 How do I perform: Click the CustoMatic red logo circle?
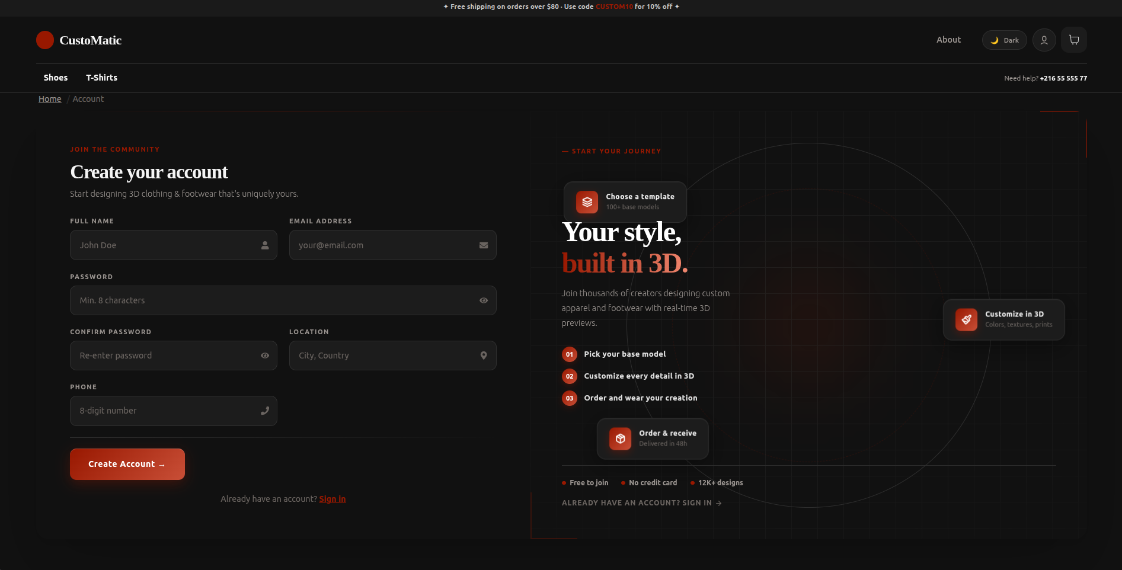[x=45, y=40]
